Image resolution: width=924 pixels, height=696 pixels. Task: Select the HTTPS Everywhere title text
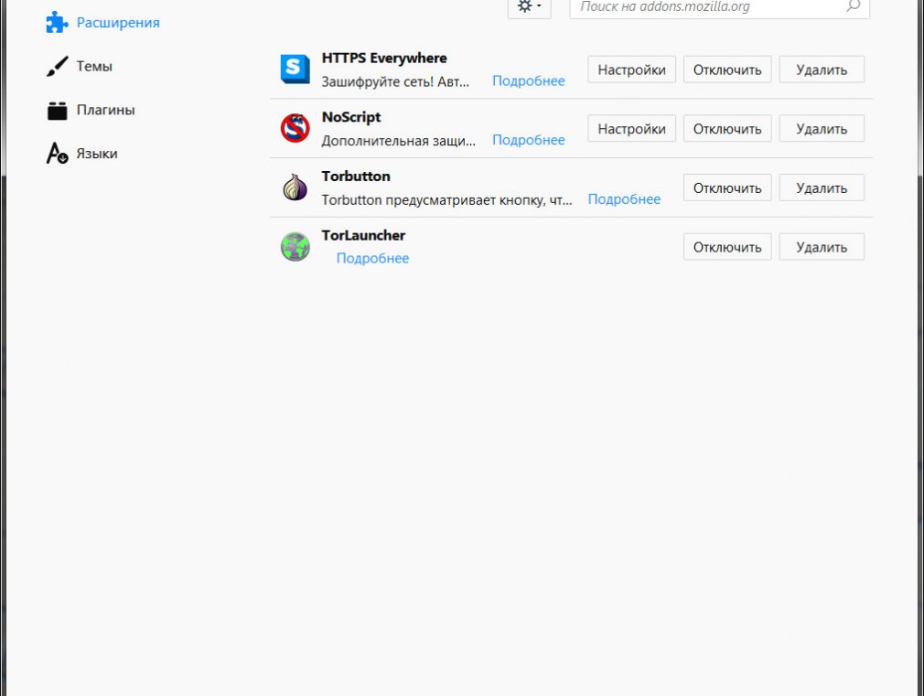pyautogui.click(x=384, y=59)
